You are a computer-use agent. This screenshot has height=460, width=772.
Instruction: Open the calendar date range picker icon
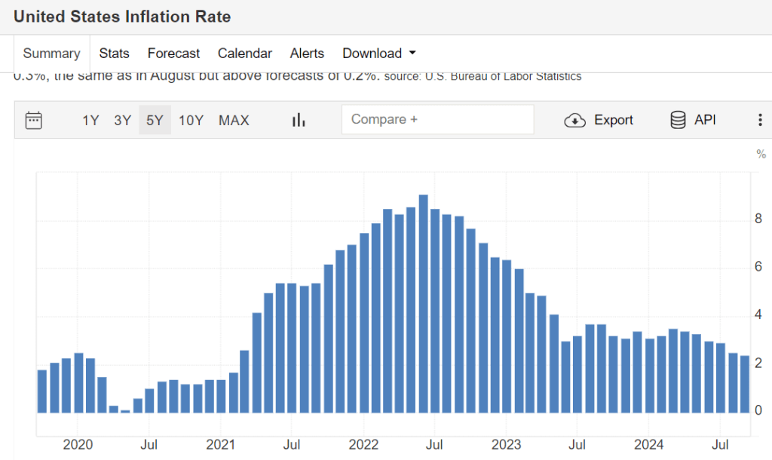[34, 120]
